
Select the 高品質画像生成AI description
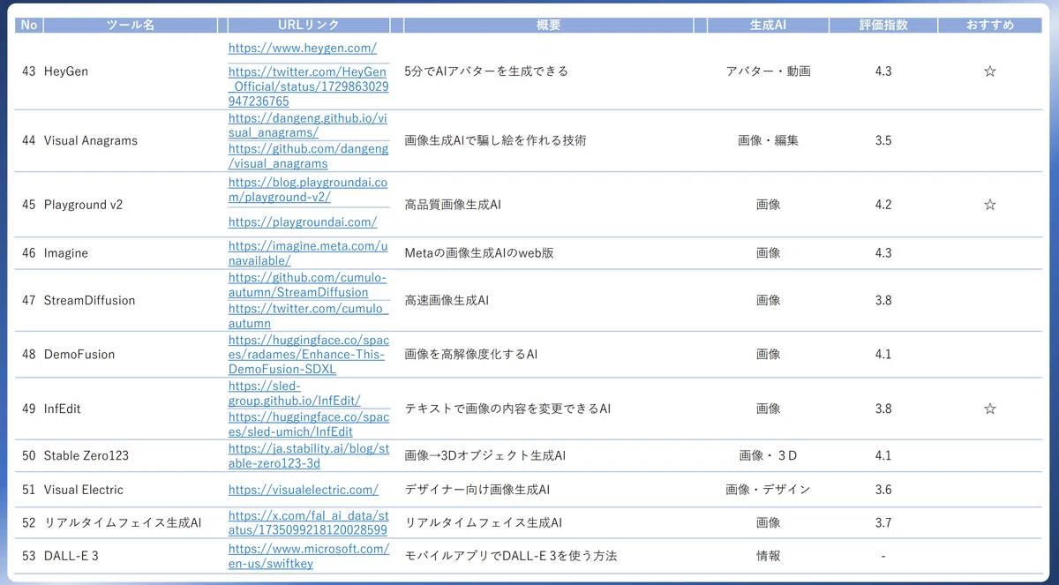453,204
